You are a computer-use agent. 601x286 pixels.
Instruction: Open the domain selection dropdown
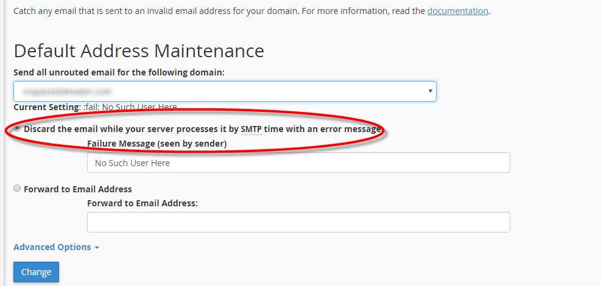[224, 91]
